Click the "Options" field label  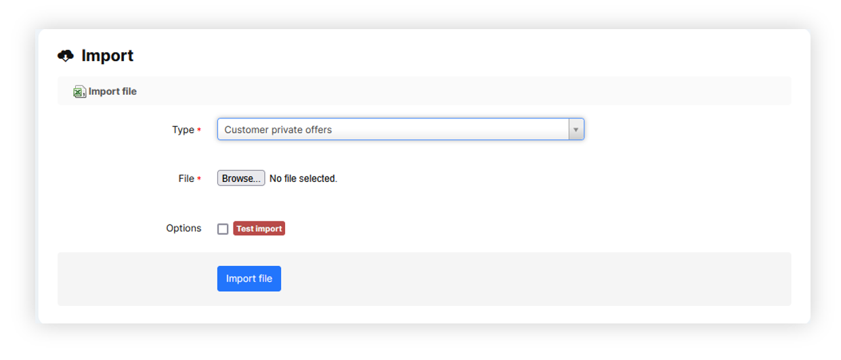(x=184, y=228)
